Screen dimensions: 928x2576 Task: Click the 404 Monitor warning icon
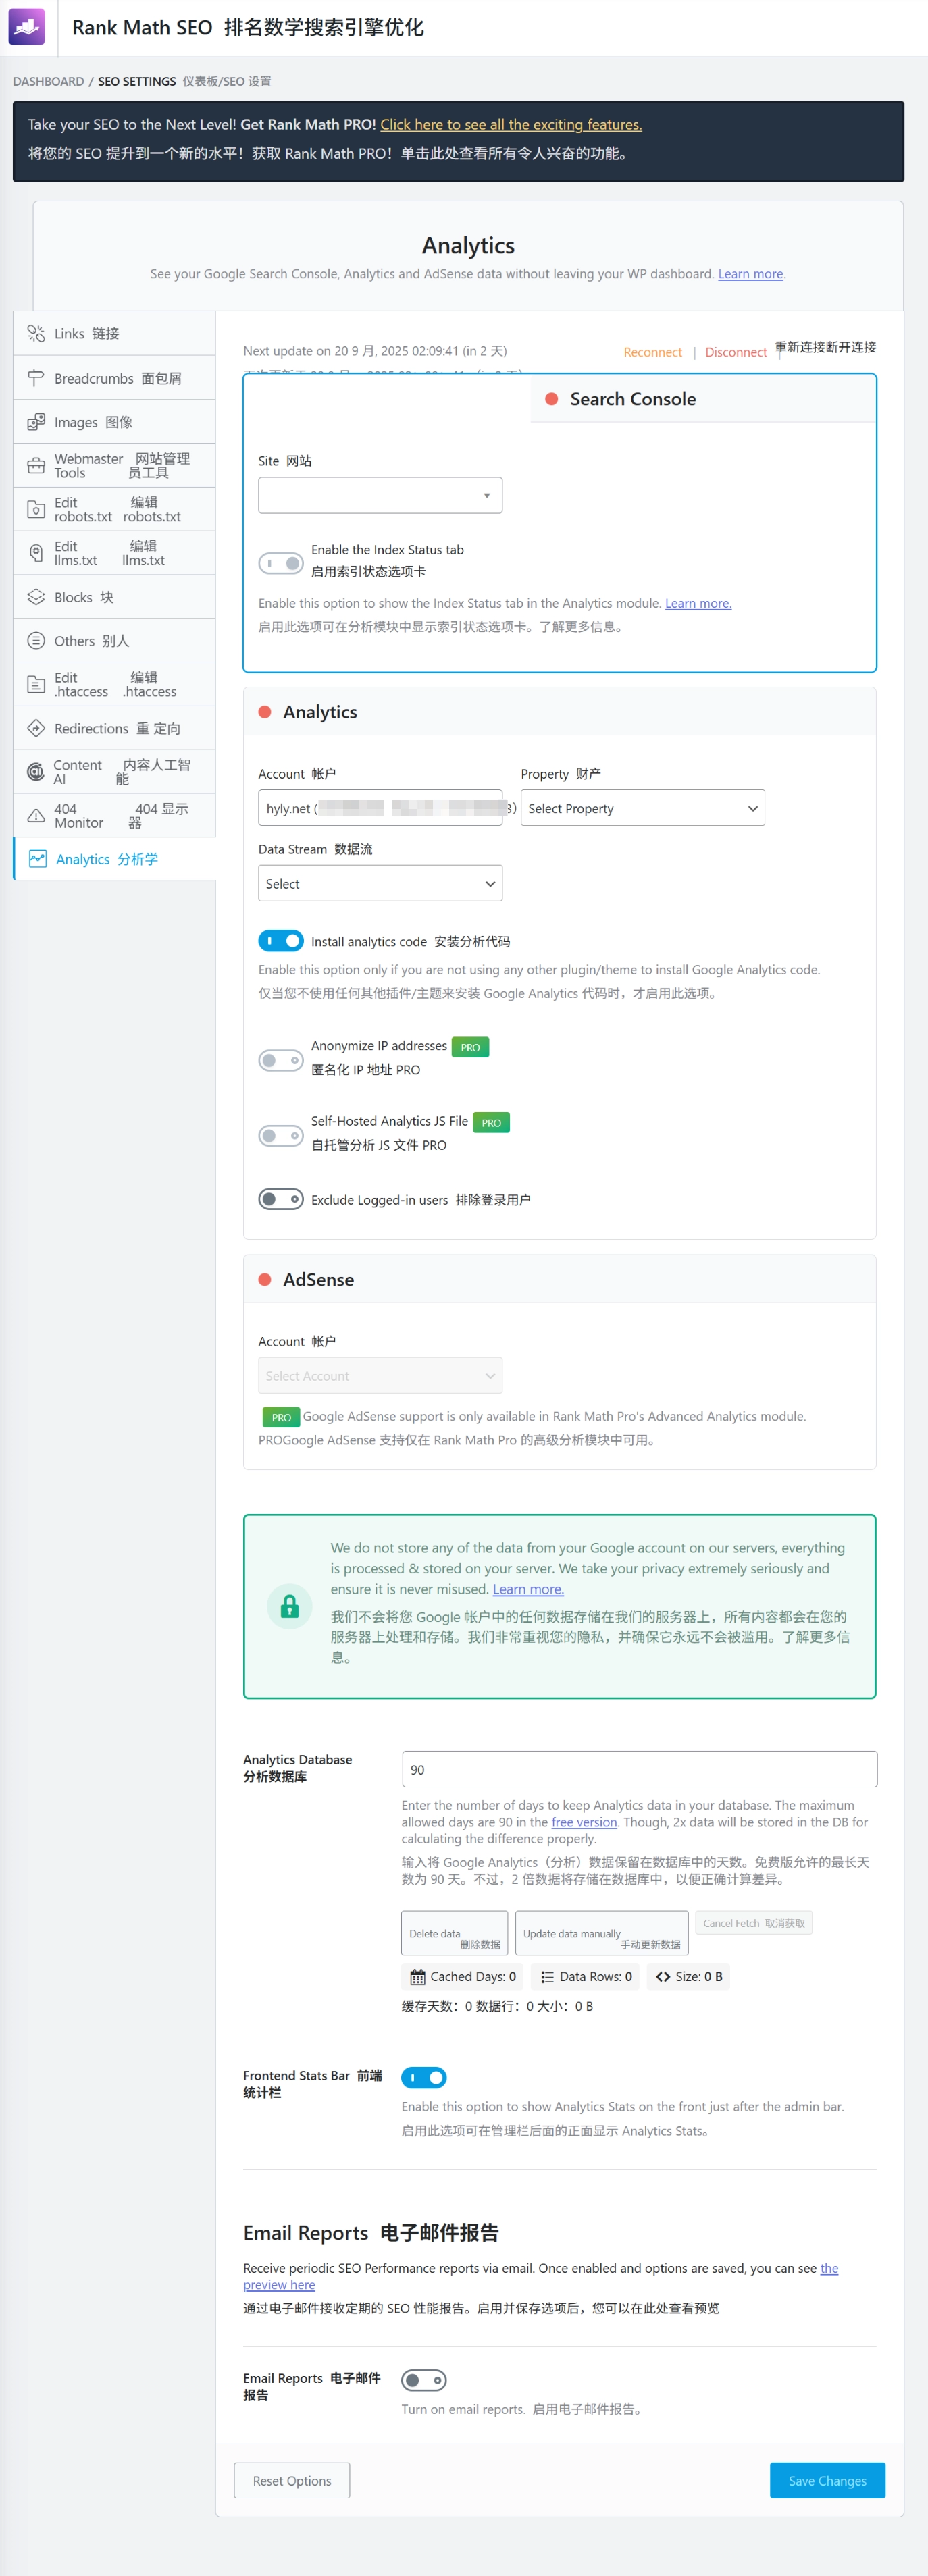pos(36,815)
